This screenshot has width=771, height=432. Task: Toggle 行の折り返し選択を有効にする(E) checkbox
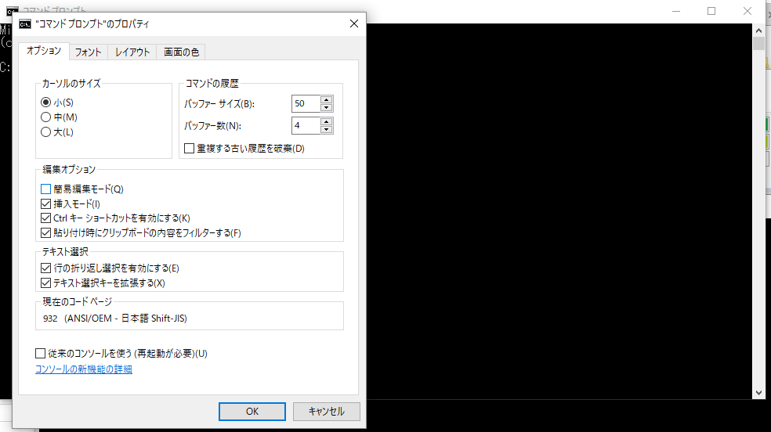pyautogui.click(x=45, y=268)
